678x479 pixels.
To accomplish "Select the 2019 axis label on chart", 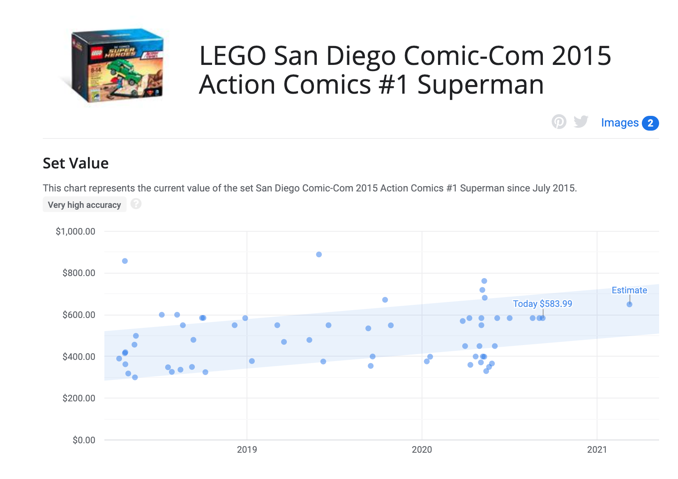I will pos(247,449).
